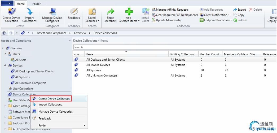Sort by the Icon column header
The image size is (277, 133).
tap(78, 54)
